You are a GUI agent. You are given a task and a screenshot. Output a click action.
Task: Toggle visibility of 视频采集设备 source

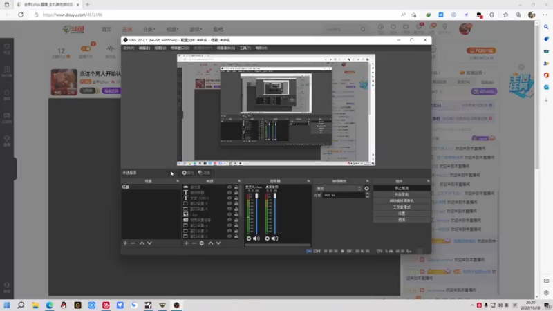click(x=229, y=220)
